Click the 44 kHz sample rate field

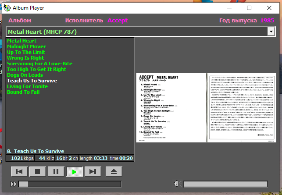45,158
